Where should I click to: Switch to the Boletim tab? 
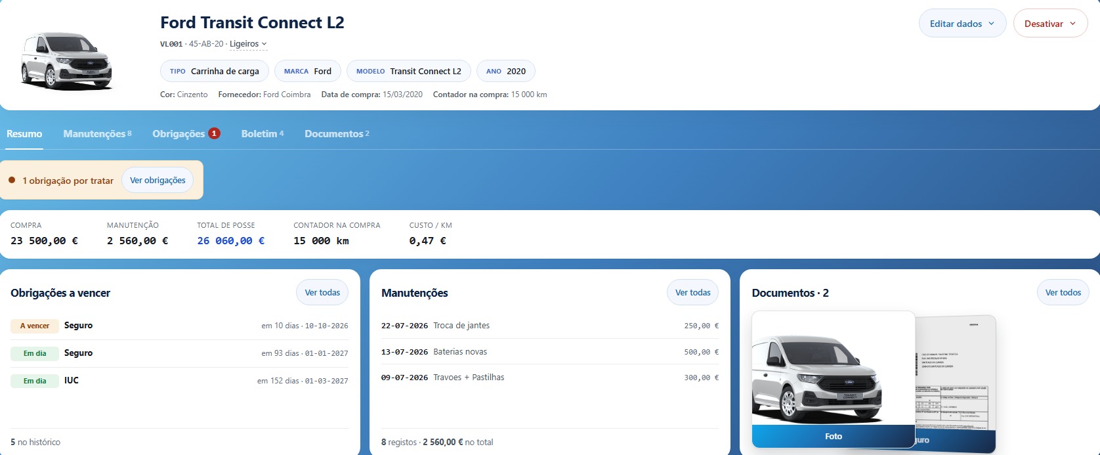click(262, 133)
